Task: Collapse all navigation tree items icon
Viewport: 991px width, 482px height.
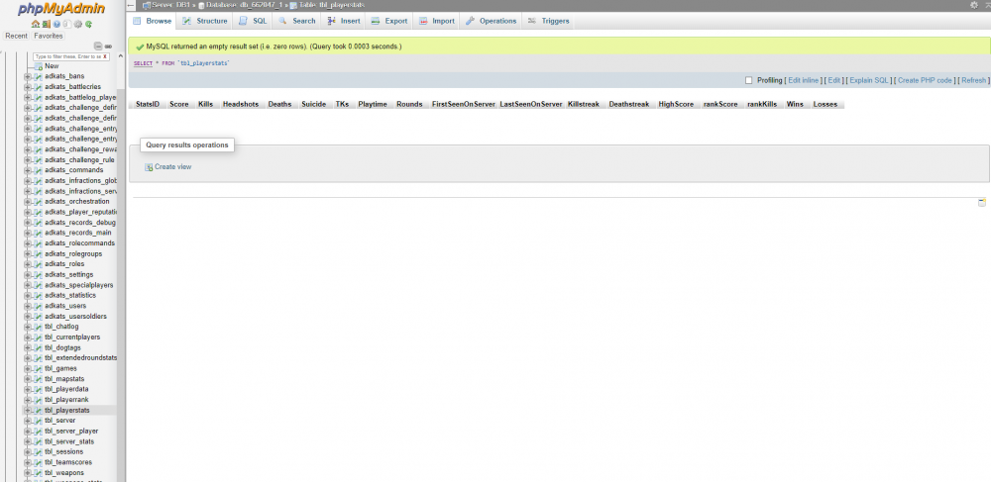Action: [98, 47]
